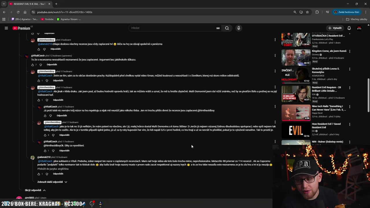Go back in browser history

4,12
